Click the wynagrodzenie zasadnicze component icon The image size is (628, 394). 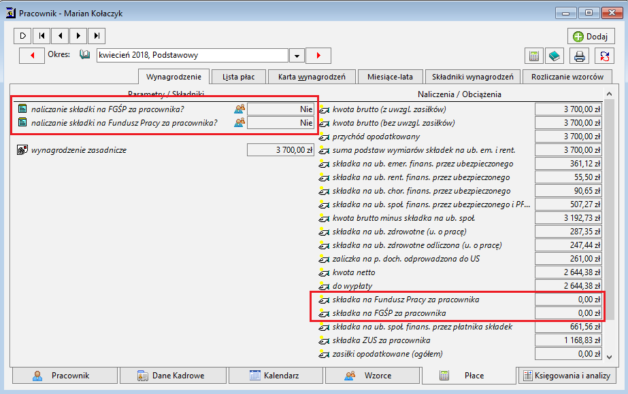click(x=22, y=150)
